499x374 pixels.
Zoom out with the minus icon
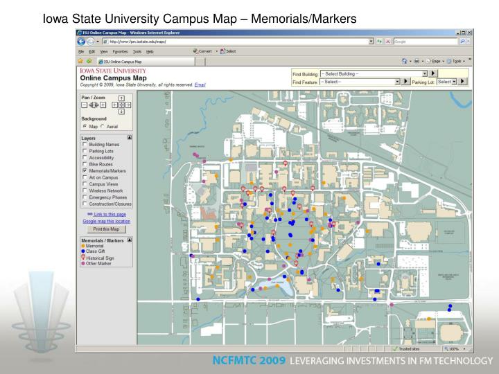(x=85, y=105)
